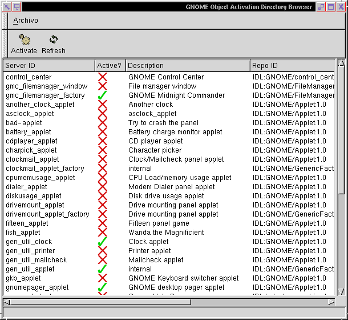Sort by Active? column header
Image resolution: width=348 pixels, height=320 pixels.
click(110, 66)
